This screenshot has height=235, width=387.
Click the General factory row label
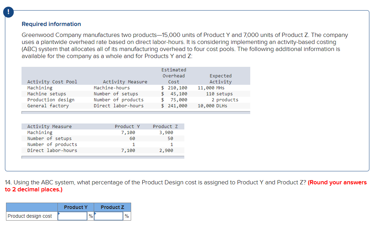48,106
